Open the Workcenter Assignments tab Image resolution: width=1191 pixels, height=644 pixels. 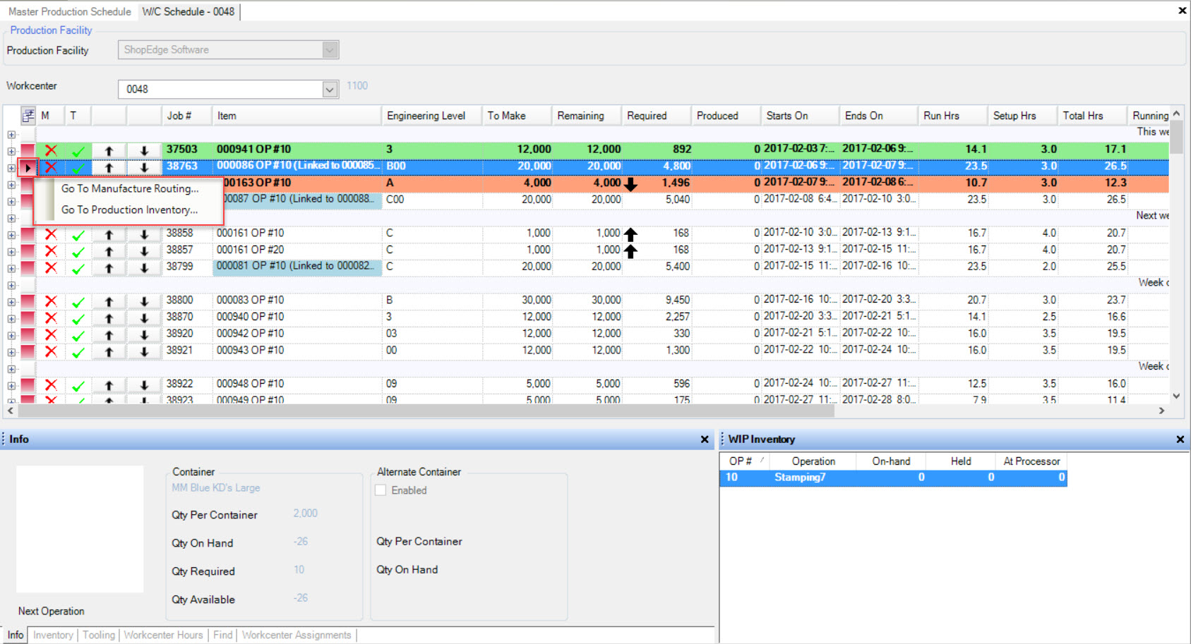pos(297,635)
